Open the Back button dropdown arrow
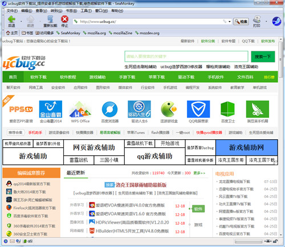 point(21,21)
